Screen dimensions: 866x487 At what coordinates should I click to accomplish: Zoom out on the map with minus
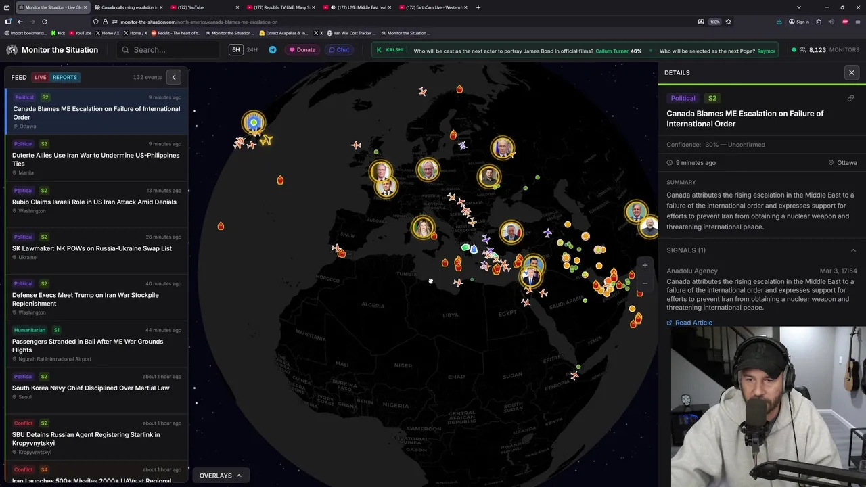coord(645,283)
